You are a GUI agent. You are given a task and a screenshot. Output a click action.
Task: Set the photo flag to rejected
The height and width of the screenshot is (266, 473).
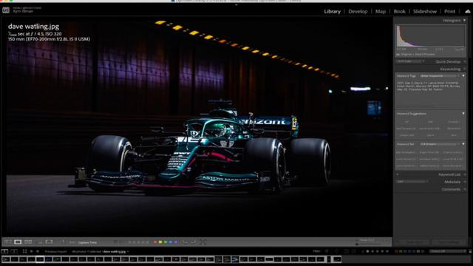[120, 242]
